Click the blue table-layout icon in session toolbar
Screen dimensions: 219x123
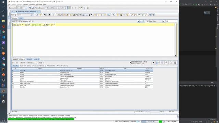coord(109,15)
